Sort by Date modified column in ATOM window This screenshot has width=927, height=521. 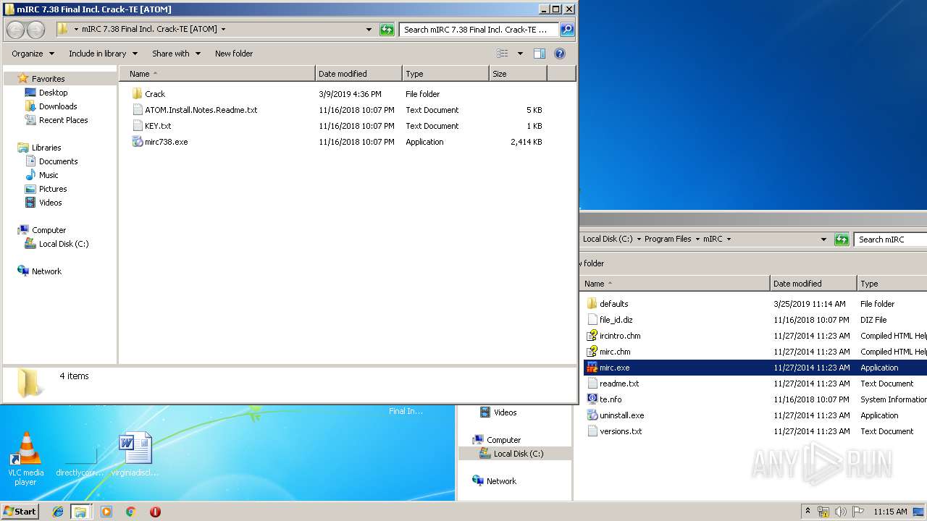(359, 74)
